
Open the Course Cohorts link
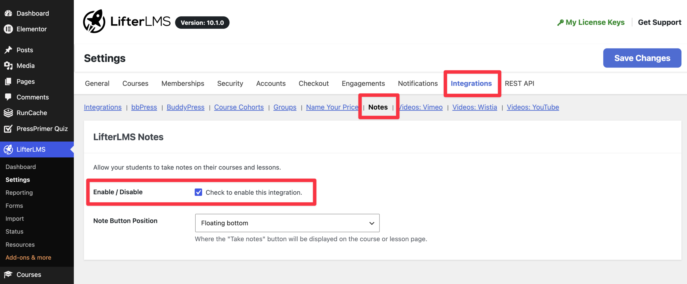tap(239, 107)
